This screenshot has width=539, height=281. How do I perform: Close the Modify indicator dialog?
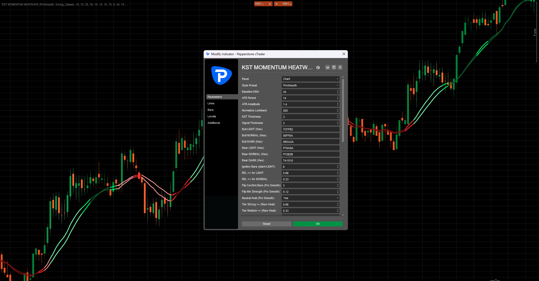[344, 54]
